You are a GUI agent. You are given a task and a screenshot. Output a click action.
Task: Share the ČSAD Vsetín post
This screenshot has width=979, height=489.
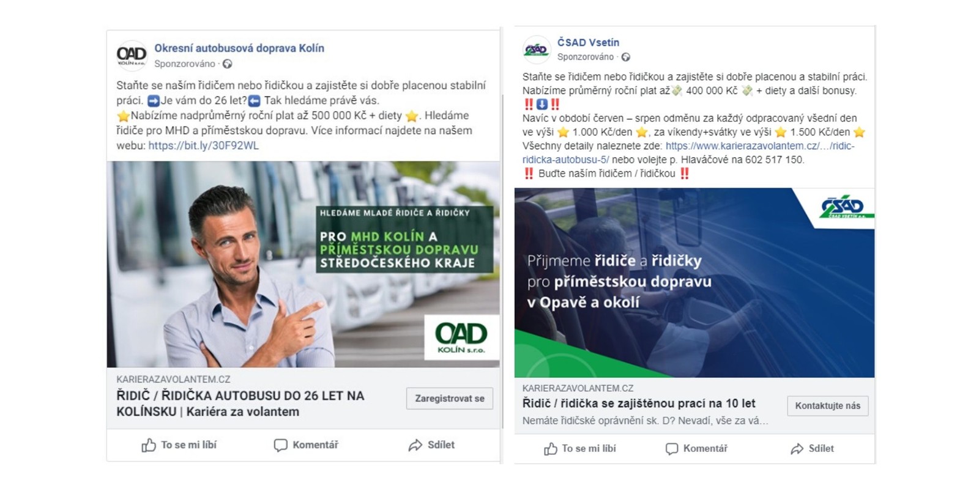coord(812,449)
